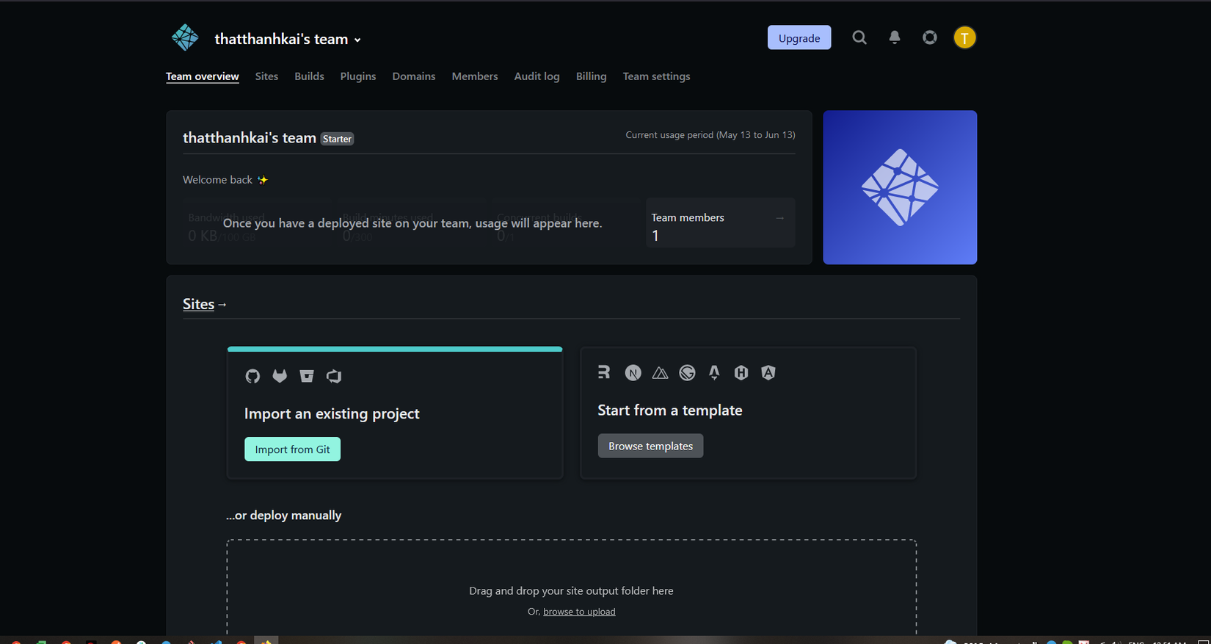Open the support lifebuoy icon

coord(930,37)
